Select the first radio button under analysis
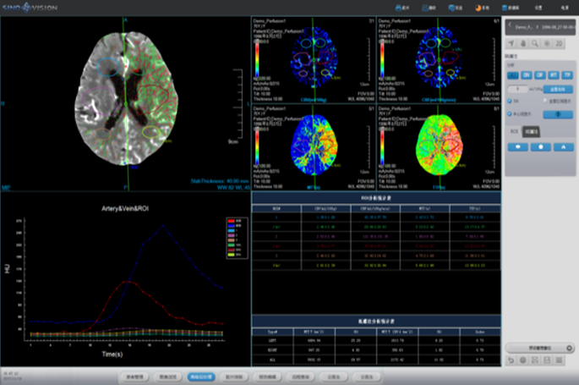This screenshot has width=579, height=385. (x=510, y=99)
